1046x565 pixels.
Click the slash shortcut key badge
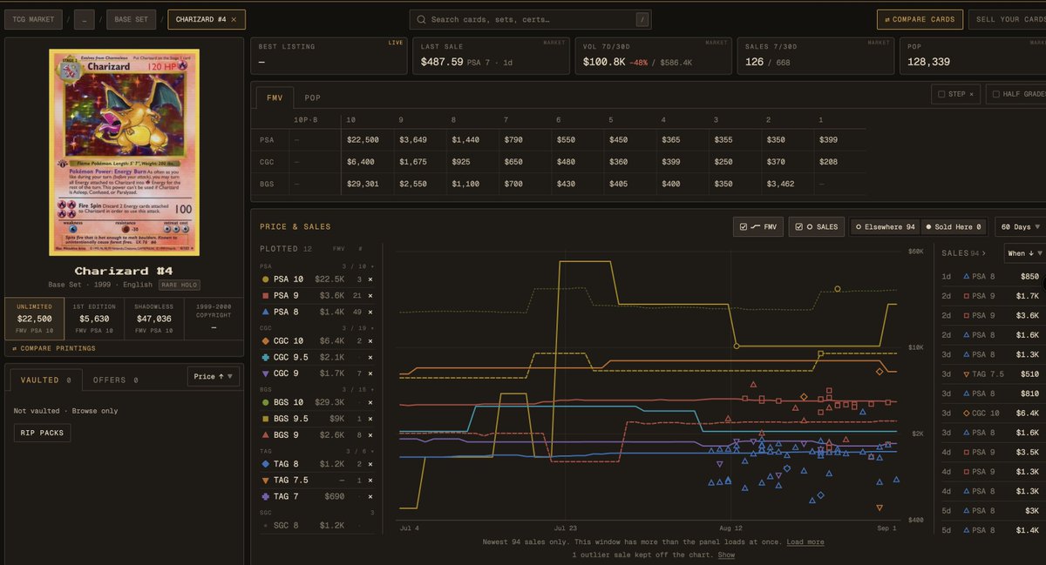point(642,19)
